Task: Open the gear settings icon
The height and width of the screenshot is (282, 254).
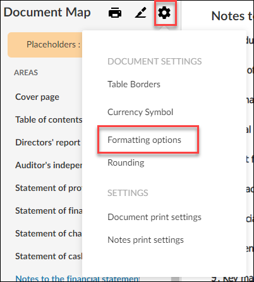Action: (x=164, y=13)
